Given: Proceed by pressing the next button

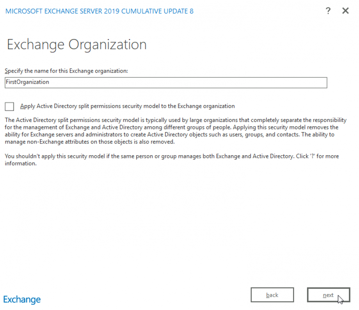Looking at the screenshot, I should click(328, 295).
